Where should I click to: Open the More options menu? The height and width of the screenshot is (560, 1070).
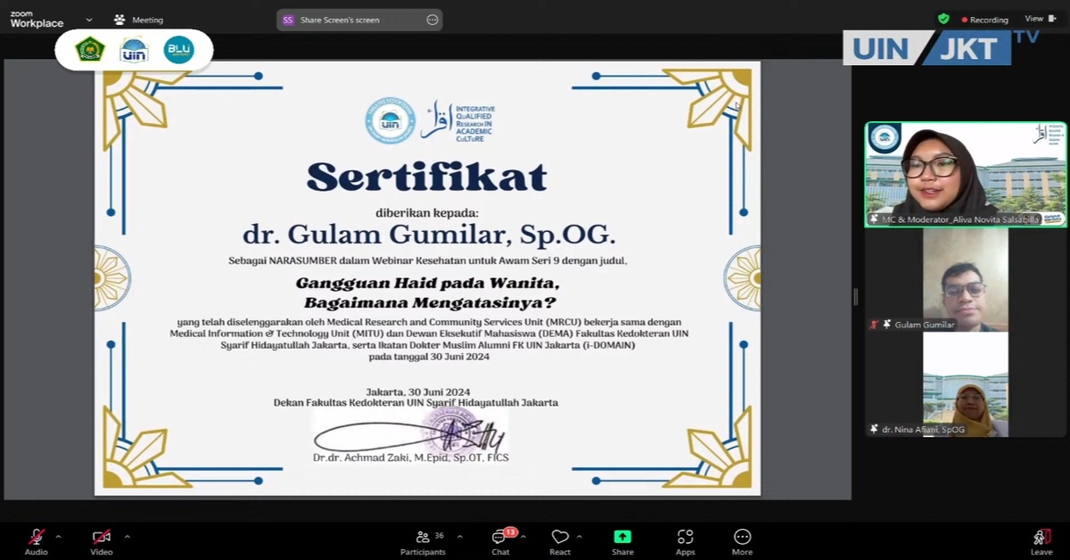[x=742, y=541]
